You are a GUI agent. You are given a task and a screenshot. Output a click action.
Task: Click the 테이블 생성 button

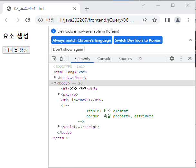[x=16, y=50]
